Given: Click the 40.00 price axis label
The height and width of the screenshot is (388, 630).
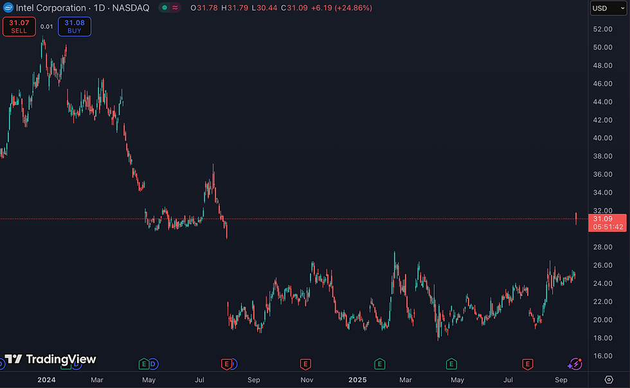Looking at the screenshot, I should click(603, 137).
